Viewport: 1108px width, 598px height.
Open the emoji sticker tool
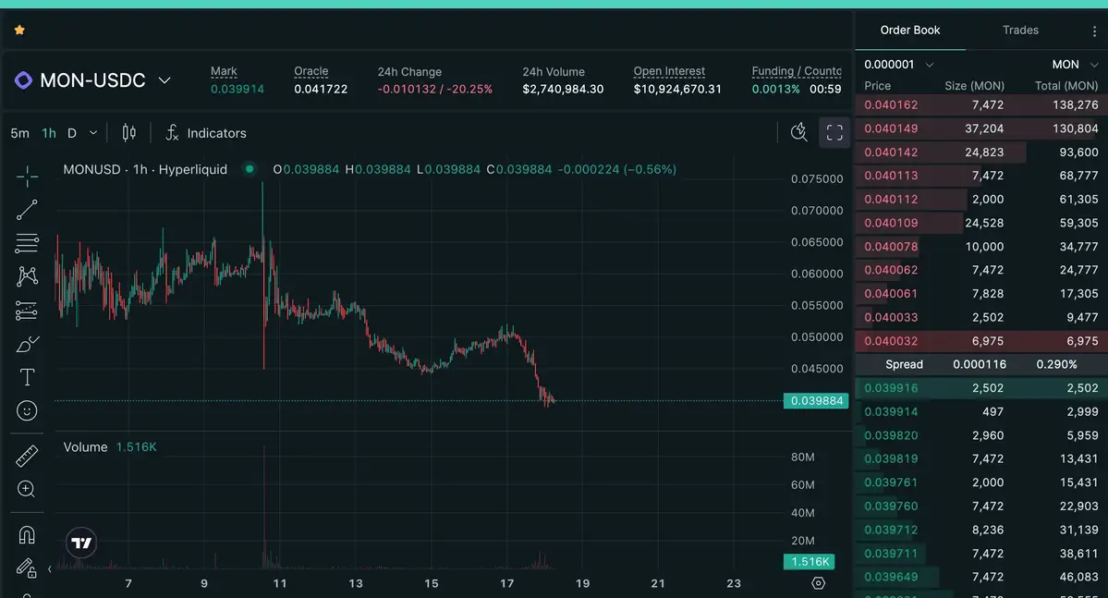[x=27, y=410]
